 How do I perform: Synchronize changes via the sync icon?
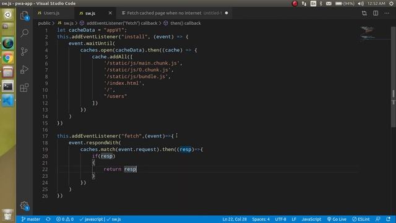click(48, 219)
